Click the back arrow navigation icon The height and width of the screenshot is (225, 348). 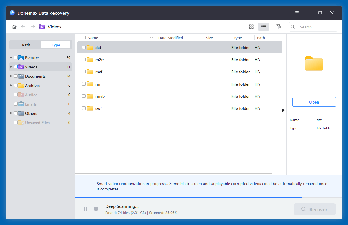(x=23, y=26)
